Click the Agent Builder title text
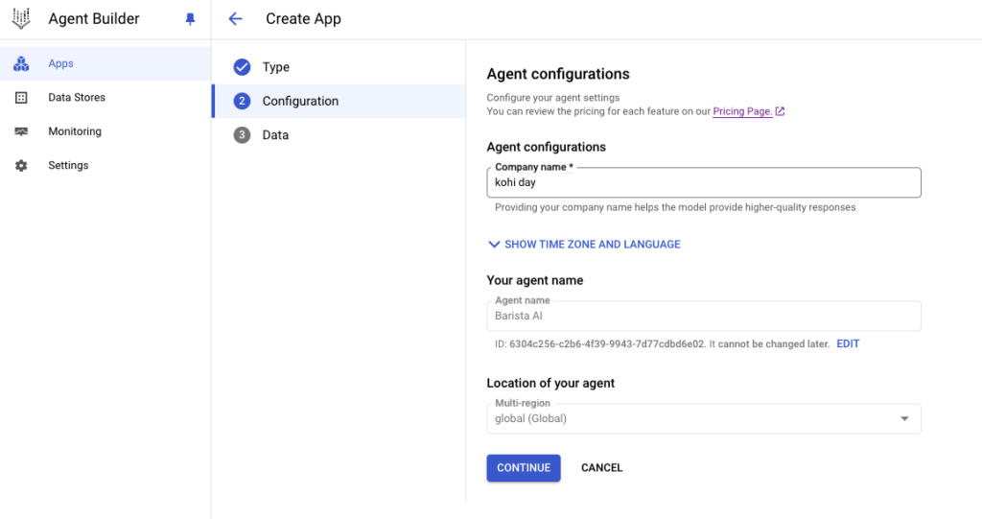 (94, 19)
